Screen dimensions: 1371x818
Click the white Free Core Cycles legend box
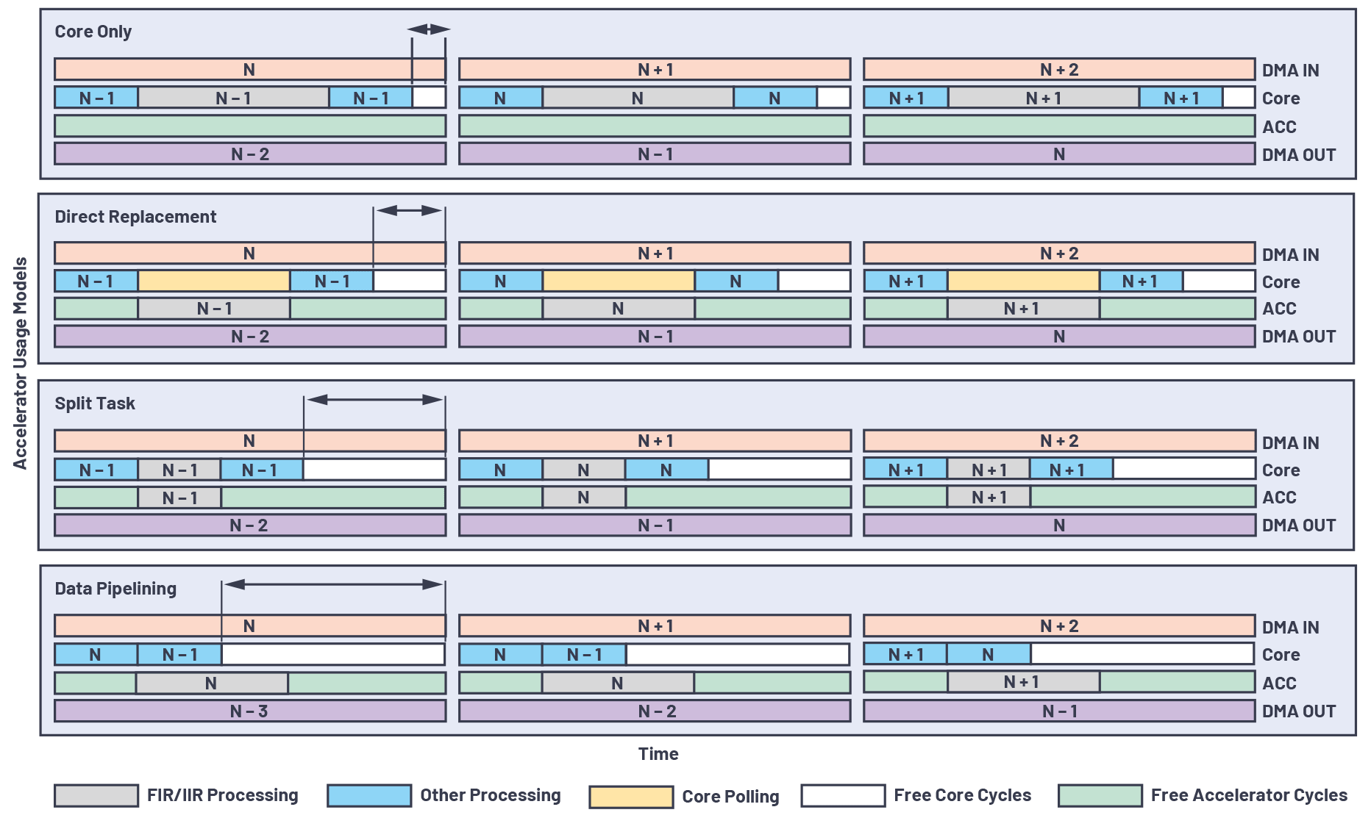click(x=843, y=795)
